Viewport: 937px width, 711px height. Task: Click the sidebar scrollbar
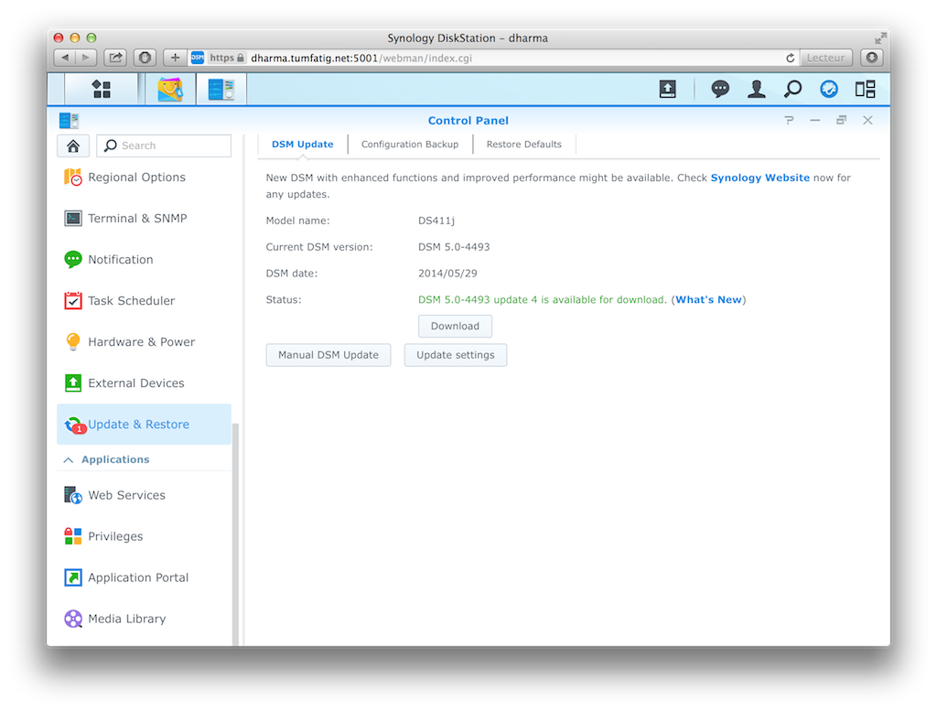pos(235,533)
